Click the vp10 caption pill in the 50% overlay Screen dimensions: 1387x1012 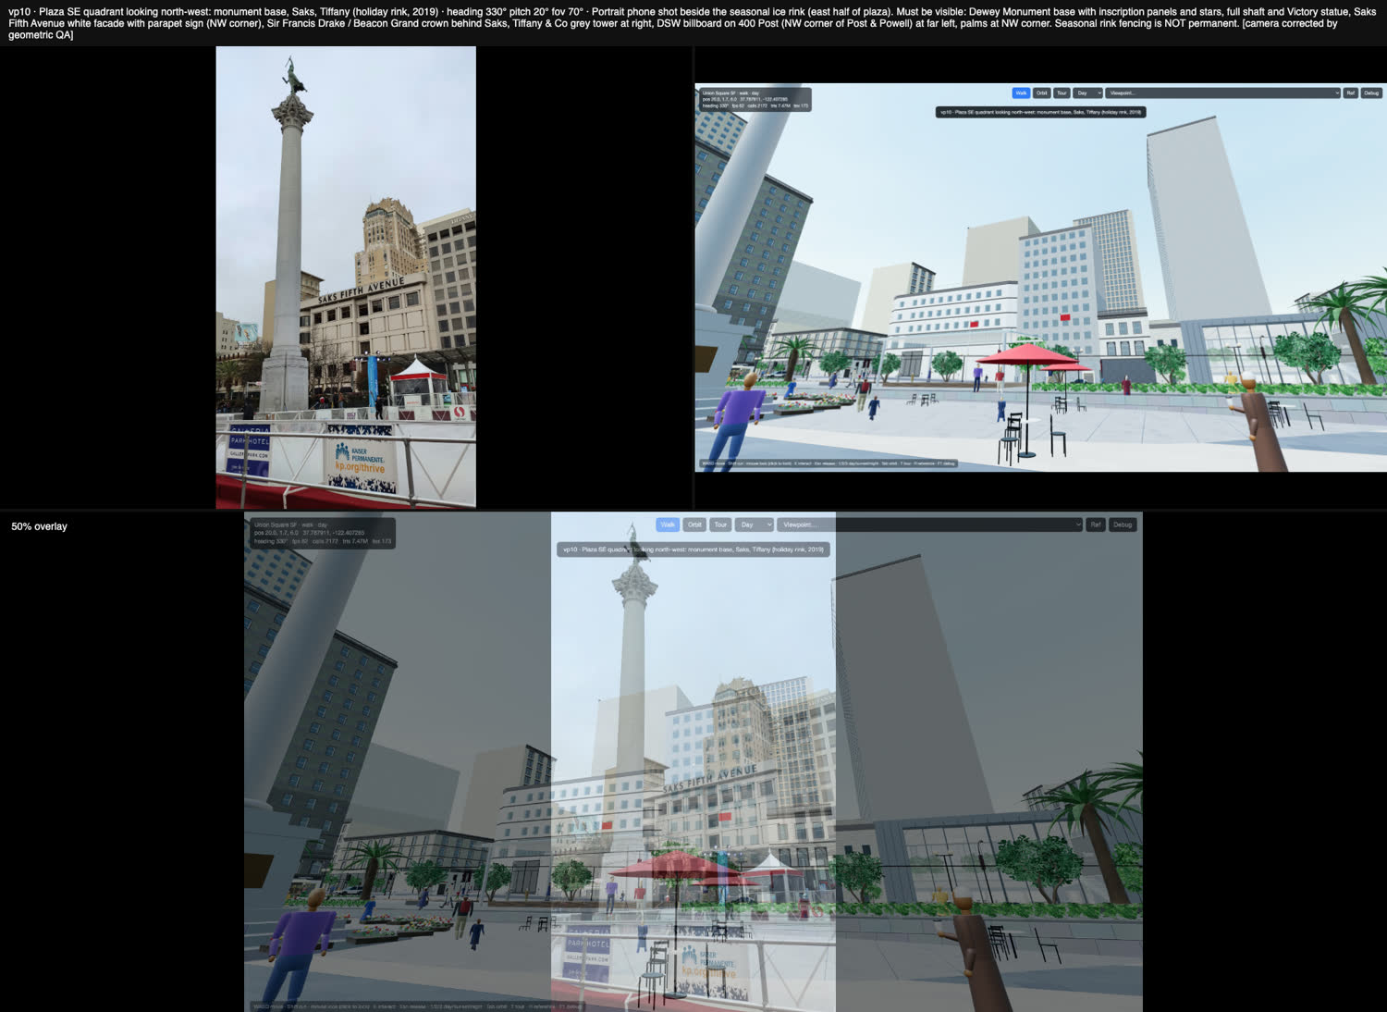pos(693,549)
